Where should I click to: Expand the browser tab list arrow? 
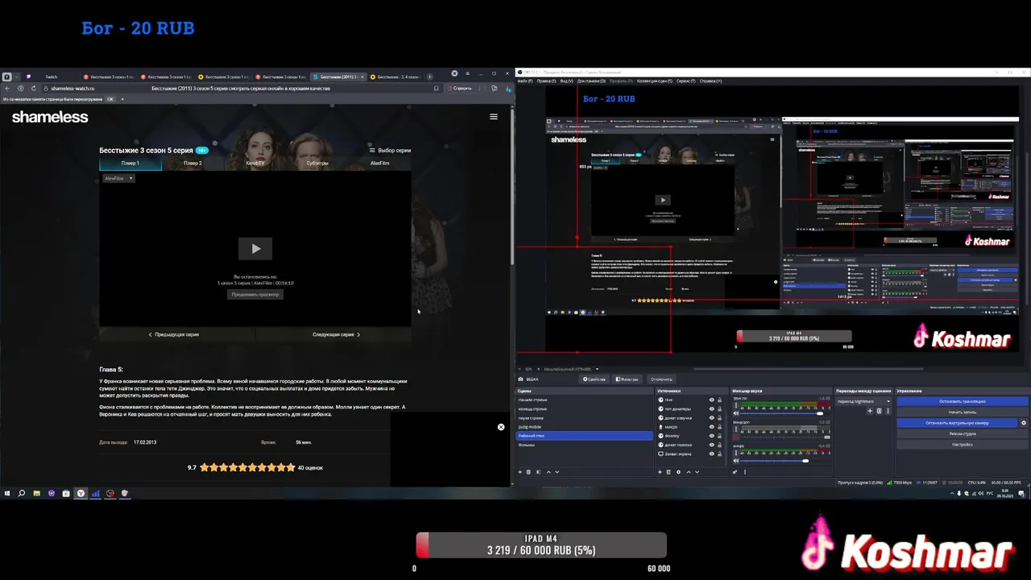16,77
